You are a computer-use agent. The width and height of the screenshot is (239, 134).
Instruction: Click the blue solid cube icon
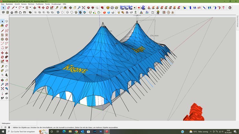109,13
